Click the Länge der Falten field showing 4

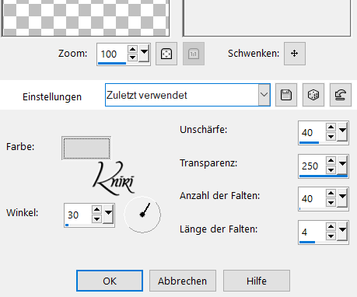[312, 232]
